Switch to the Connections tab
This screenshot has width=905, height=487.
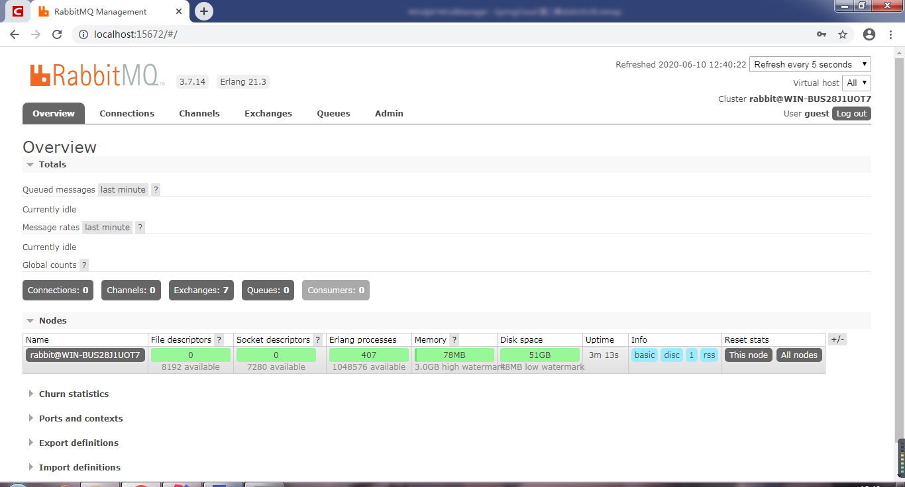click(127, 113)
